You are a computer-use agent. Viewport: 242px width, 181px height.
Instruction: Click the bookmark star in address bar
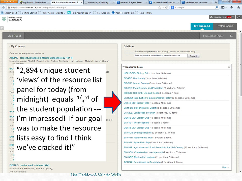pyautogui.click(x=160, y=8)
